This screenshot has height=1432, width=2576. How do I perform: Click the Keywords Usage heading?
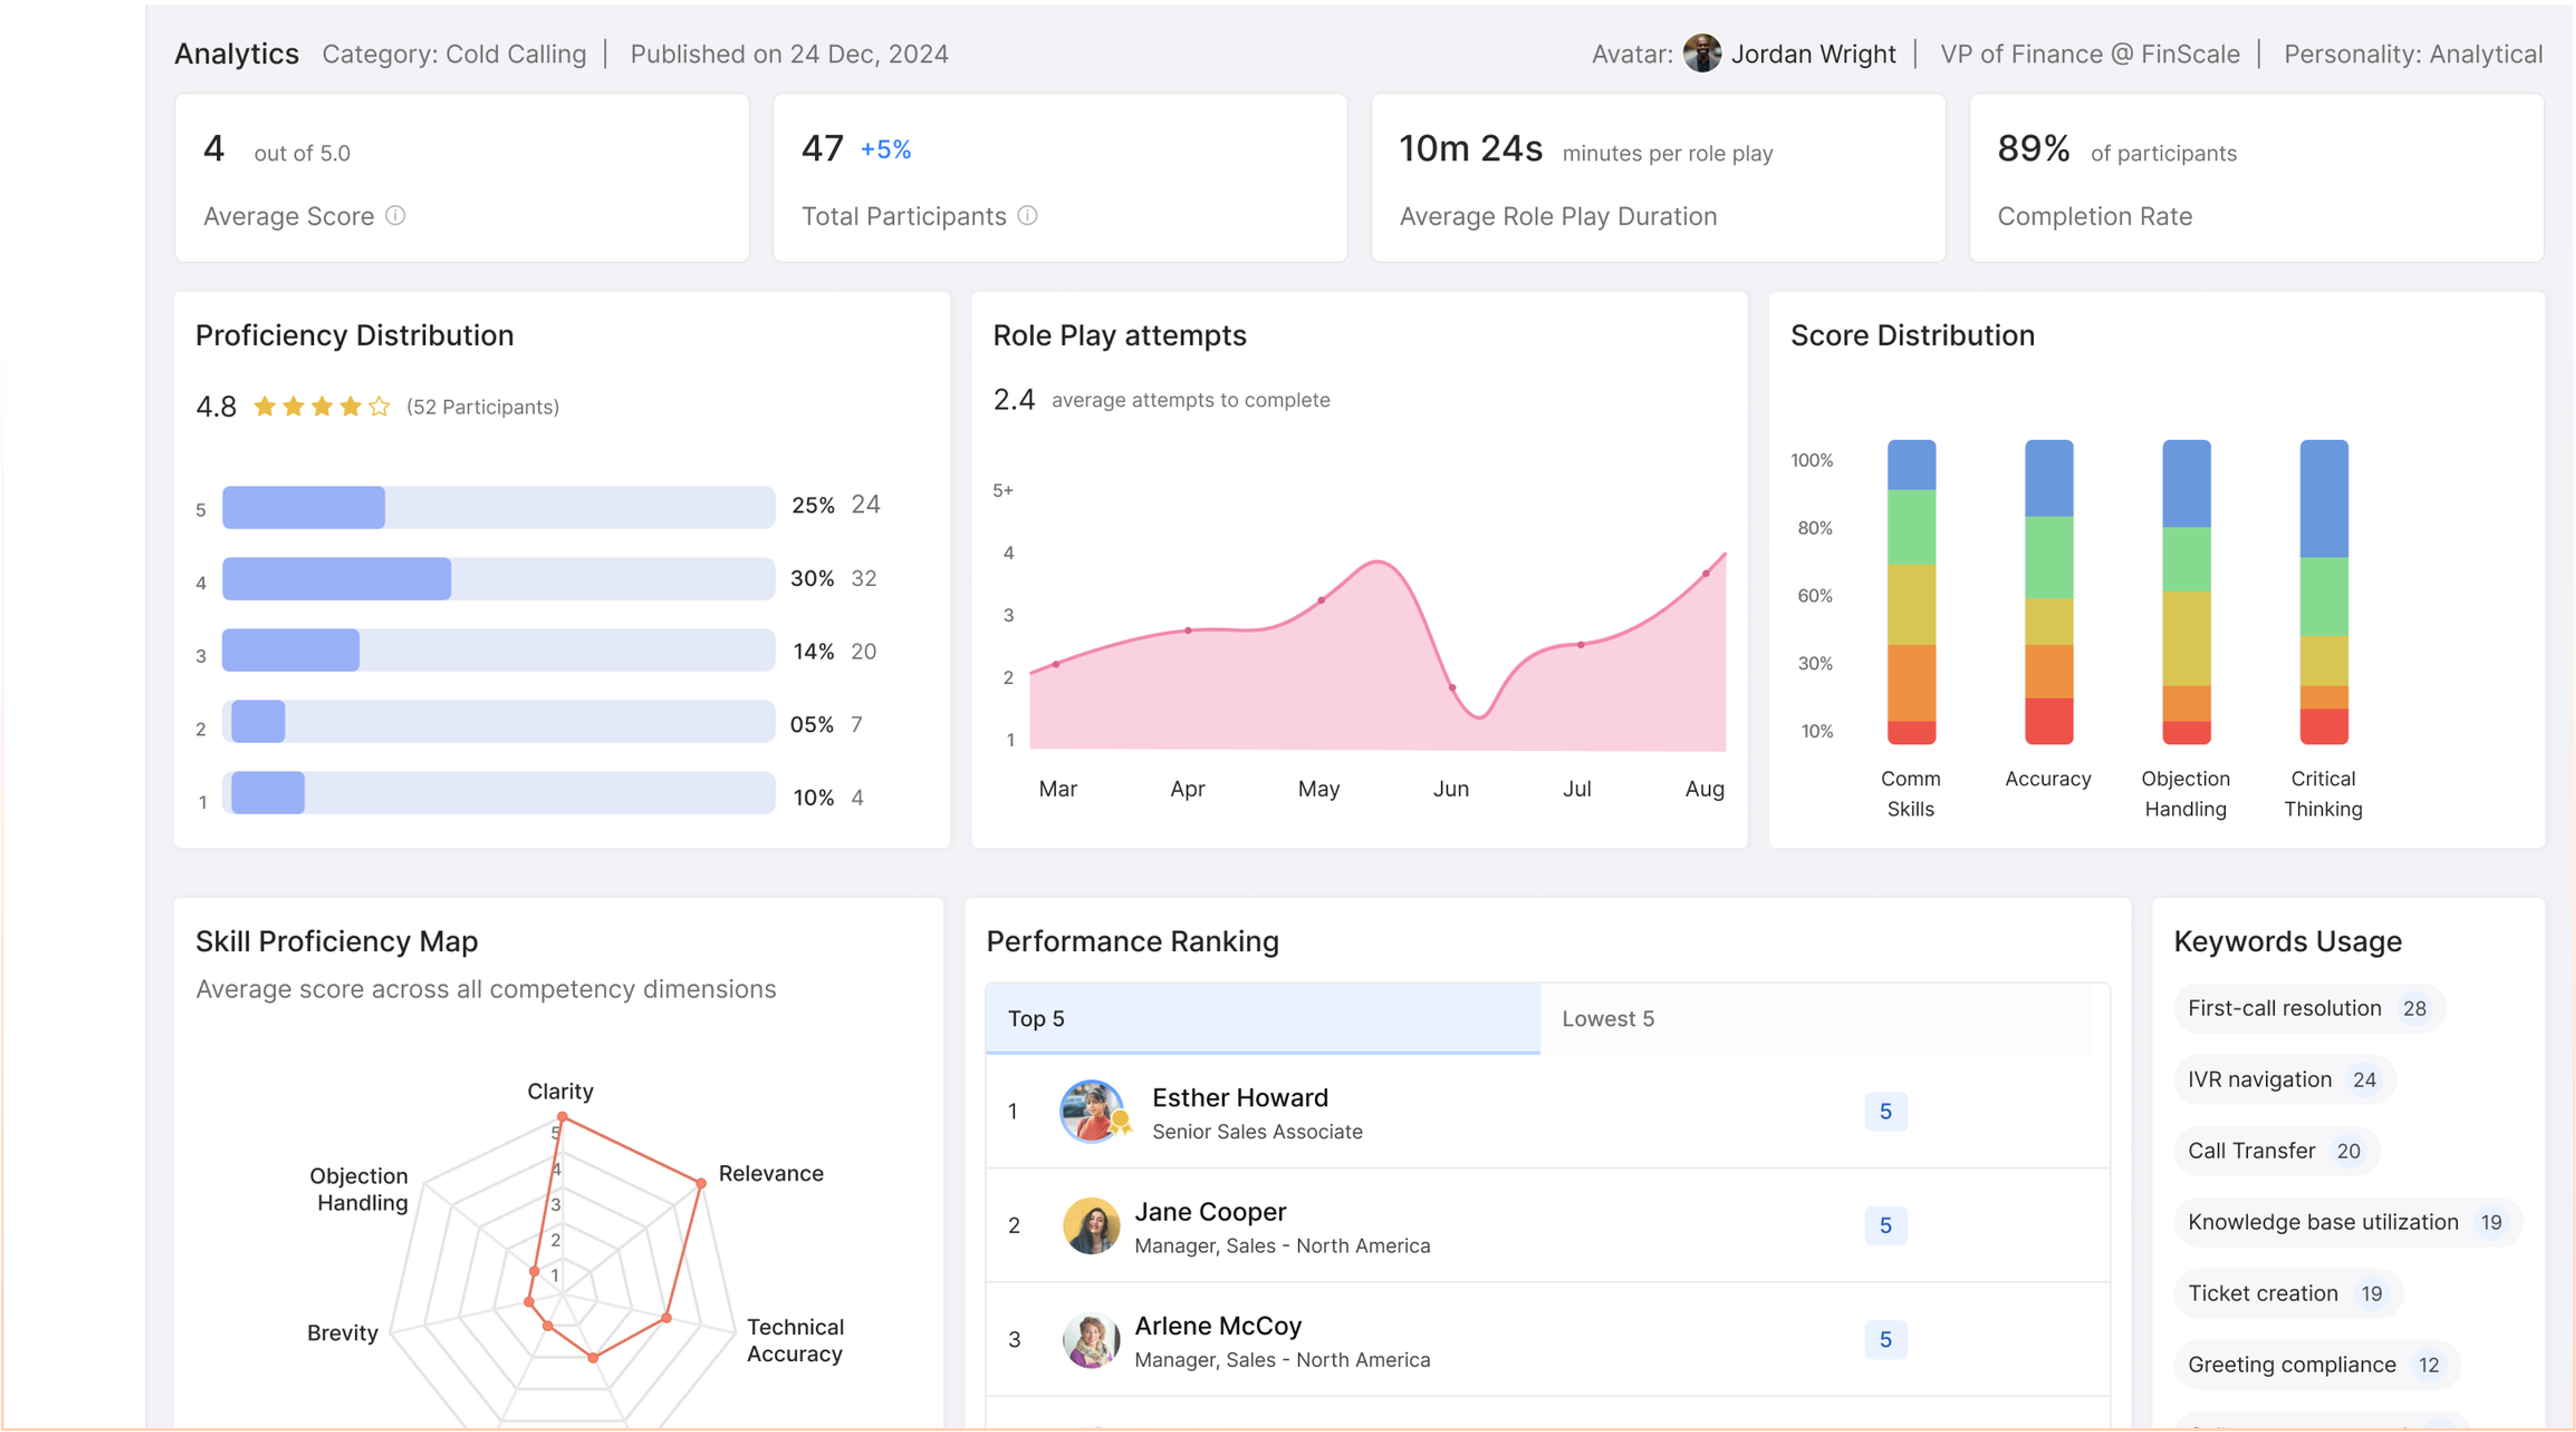tap(2287, 941)
